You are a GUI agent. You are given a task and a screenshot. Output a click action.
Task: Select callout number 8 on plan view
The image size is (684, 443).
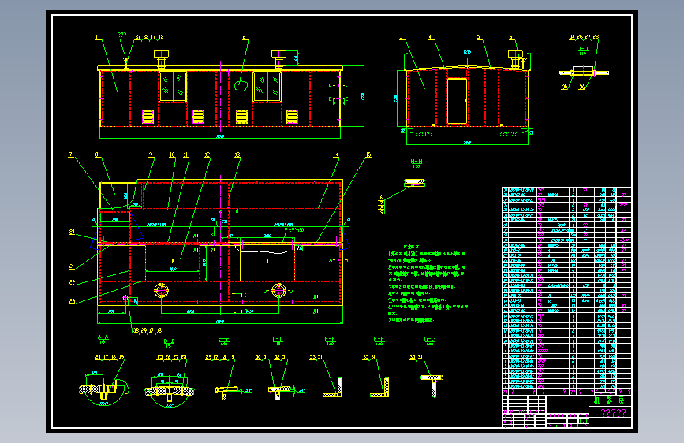point(97,154)
